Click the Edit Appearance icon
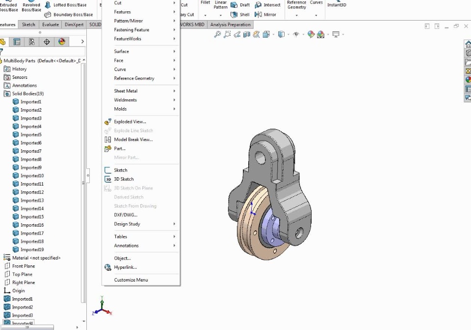Image resolution: width=471 pixels, height=330 pixels. [x=311, y=34]
